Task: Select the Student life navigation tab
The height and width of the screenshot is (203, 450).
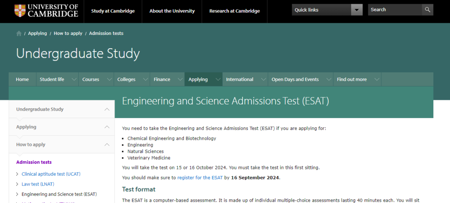Action: 52,79
